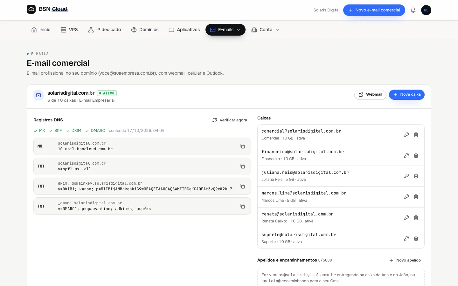Open the IP dedicado section
This screenshot has width=458, height=286.
(105, 30)
